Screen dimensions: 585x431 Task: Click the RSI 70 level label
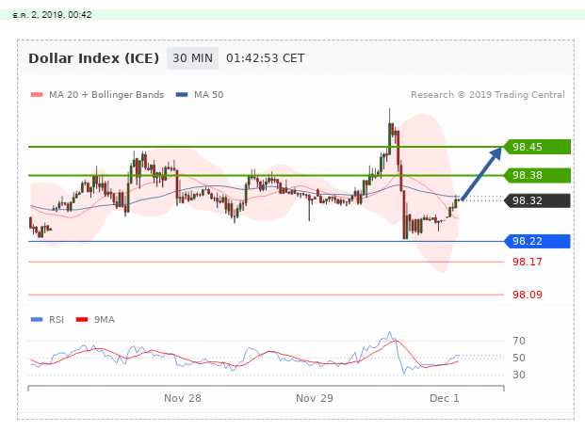click(519, 341)
